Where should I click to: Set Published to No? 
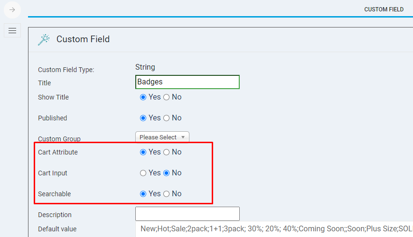[166, 118]
